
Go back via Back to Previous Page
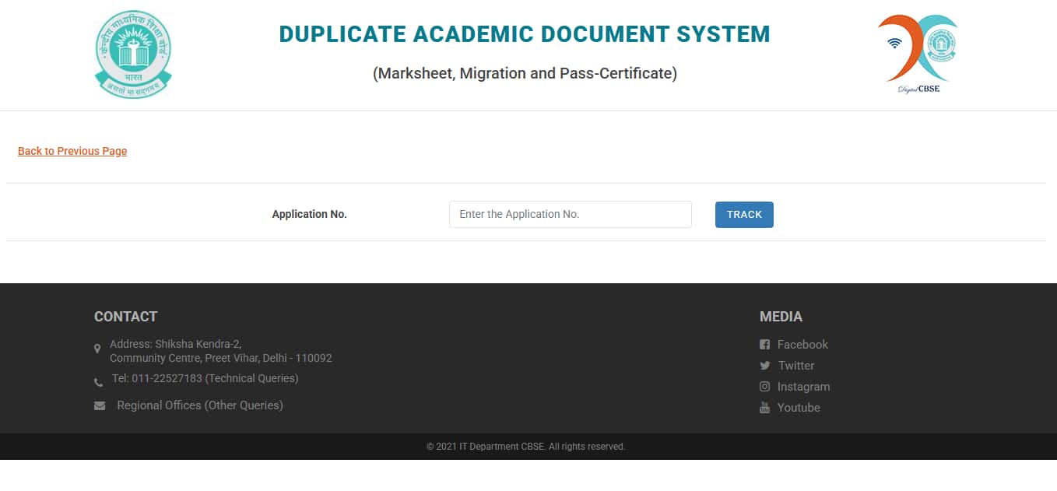pos(72,151)
